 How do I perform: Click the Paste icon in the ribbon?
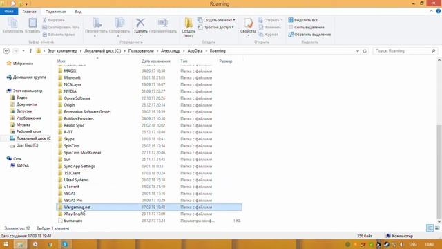(x=32, y=23)
